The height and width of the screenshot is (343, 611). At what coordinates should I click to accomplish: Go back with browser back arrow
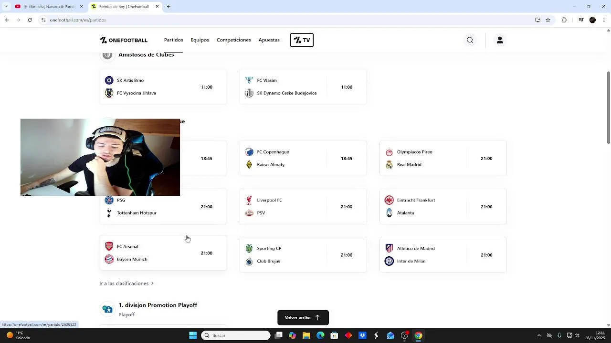tap(7, 20)
